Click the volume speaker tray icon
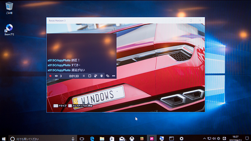The image size is (251, 141). coord(214,138)
